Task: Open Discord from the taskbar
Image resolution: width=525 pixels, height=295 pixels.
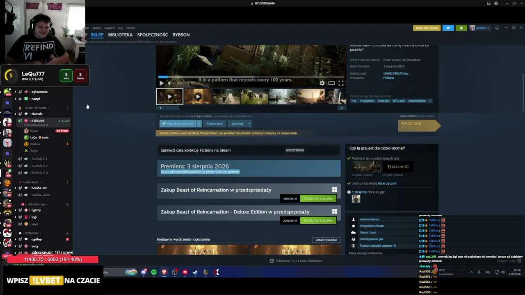Action: [x=144, y=272]
